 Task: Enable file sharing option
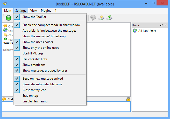coord(50,101)
